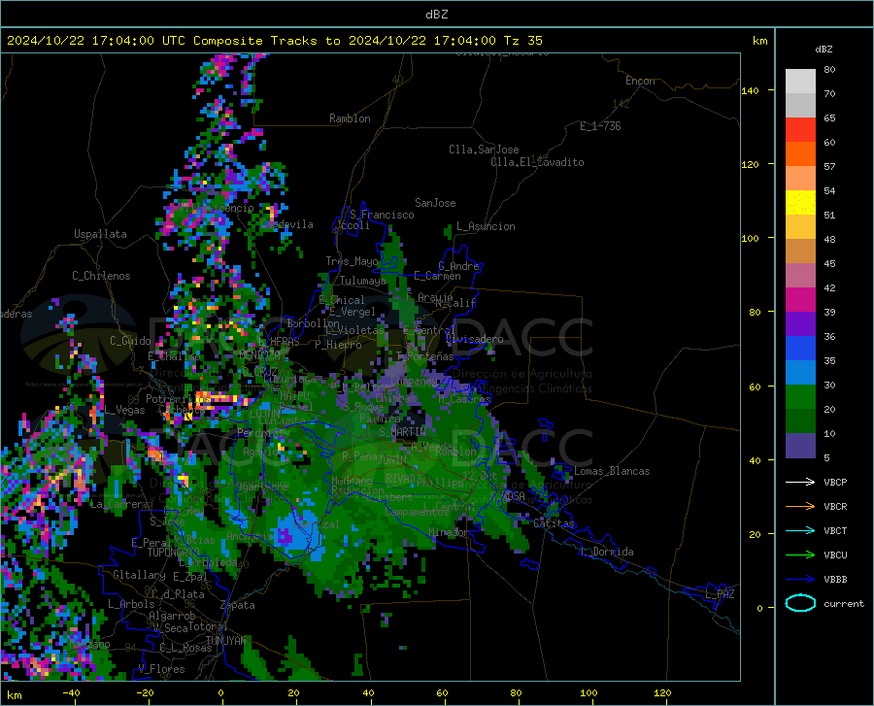
Task: Click the Clla.SanJose map label
Action: (x=484, y=150)
